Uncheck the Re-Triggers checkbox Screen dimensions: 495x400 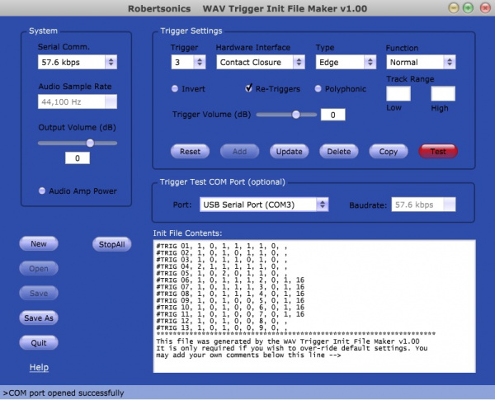coord(249,88)
